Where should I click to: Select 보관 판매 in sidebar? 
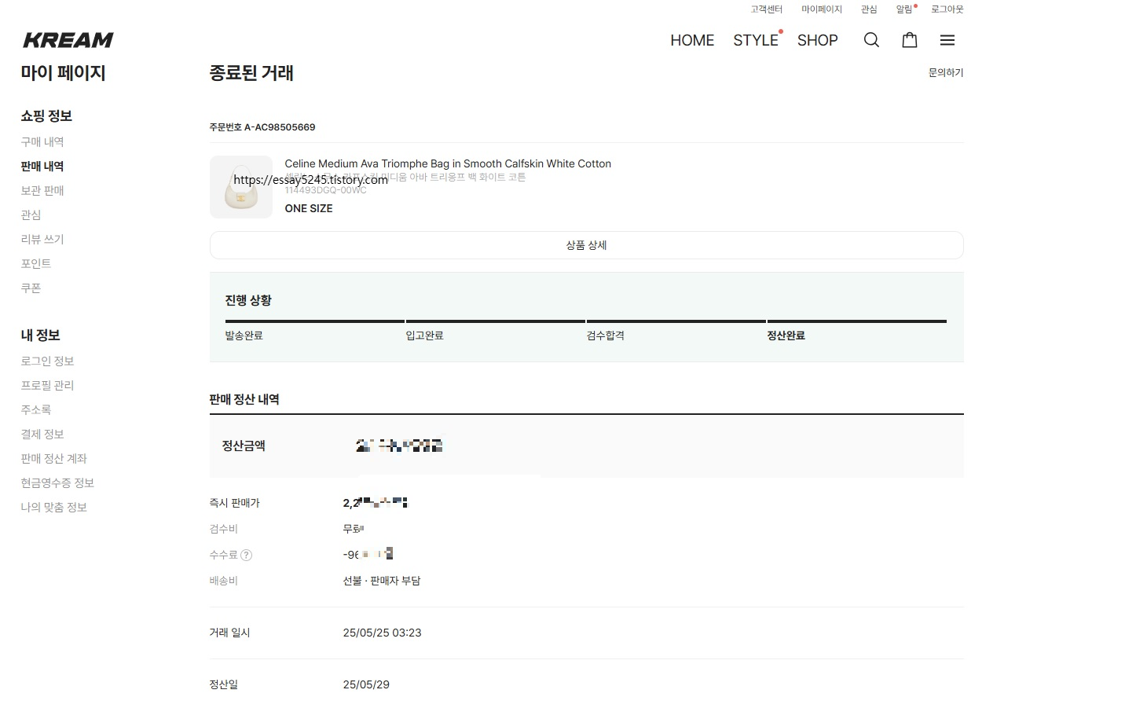[42, 190]
